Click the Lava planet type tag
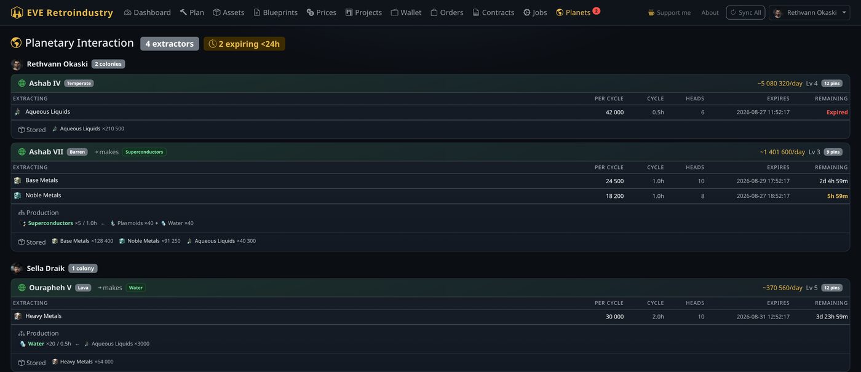 83,287
